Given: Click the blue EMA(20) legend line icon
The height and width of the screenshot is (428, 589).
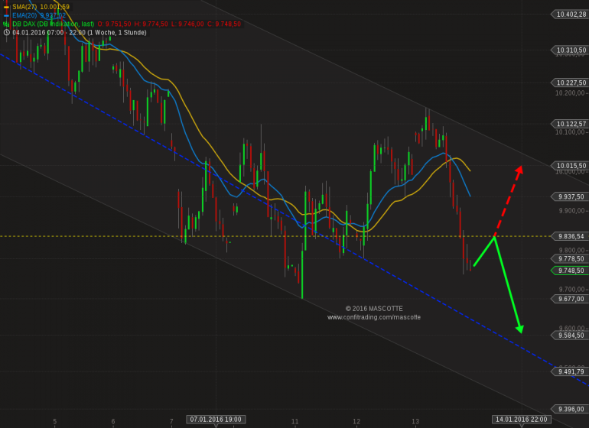Looking at the screenshot, I should pos(6,15).
